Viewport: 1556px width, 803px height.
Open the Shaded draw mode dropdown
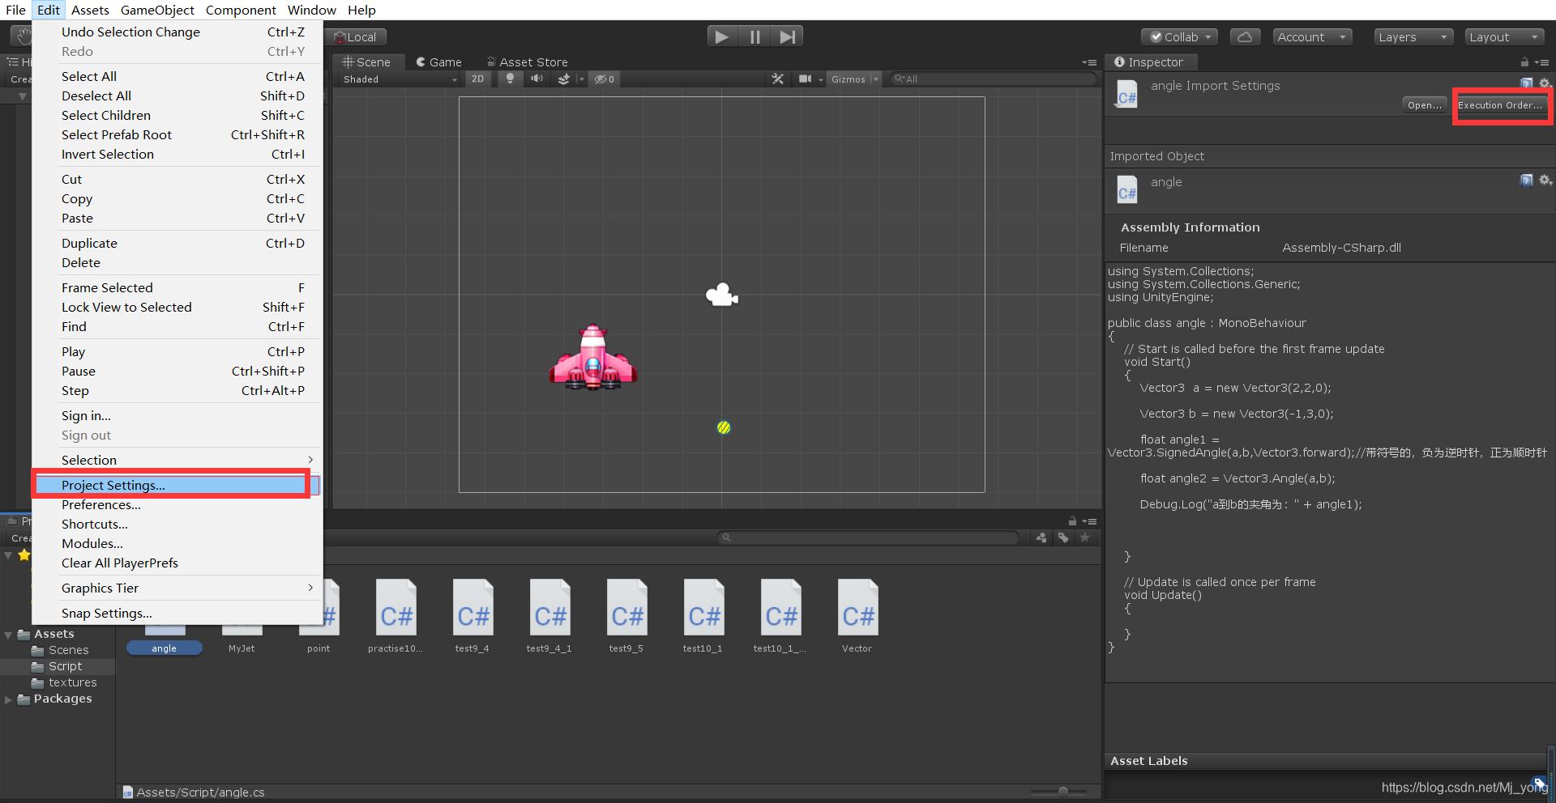(400, 79)
